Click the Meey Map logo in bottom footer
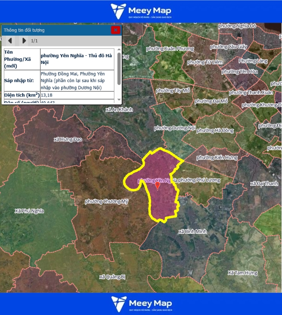Image resolution: width=282 pixels, height=315 pixels. [x=141, y=304]
